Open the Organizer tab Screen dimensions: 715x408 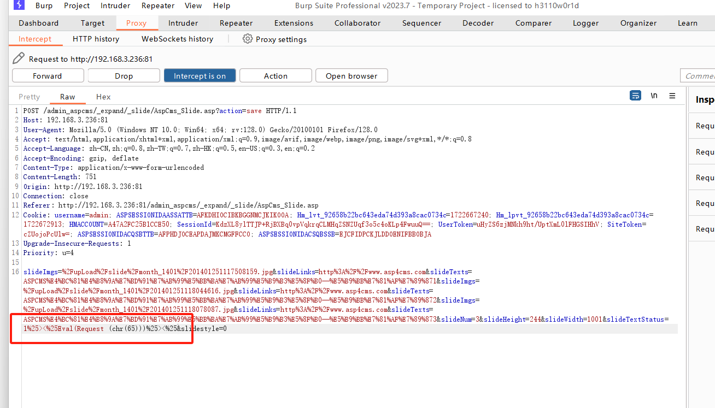(638, 23)
